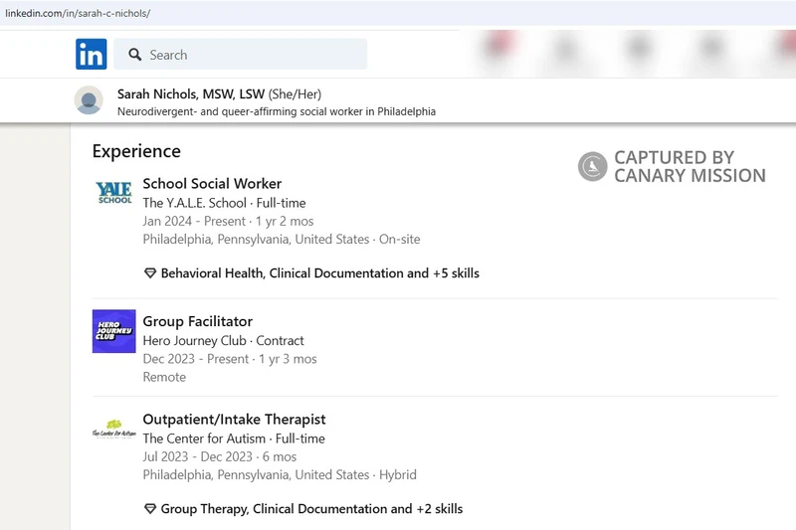This screenshot has width=796, height=530.
Task: Open the Outpatient/Intake Therapist position title
Action: point(234,420)
